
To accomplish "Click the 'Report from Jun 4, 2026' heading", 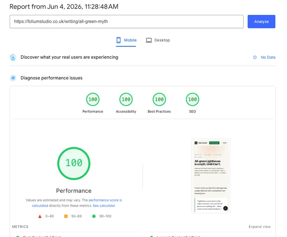I will click(x=64, y=7).
